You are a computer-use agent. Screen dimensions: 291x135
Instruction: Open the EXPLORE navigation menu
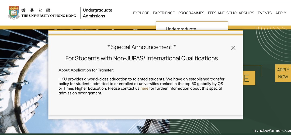(141, 13)
